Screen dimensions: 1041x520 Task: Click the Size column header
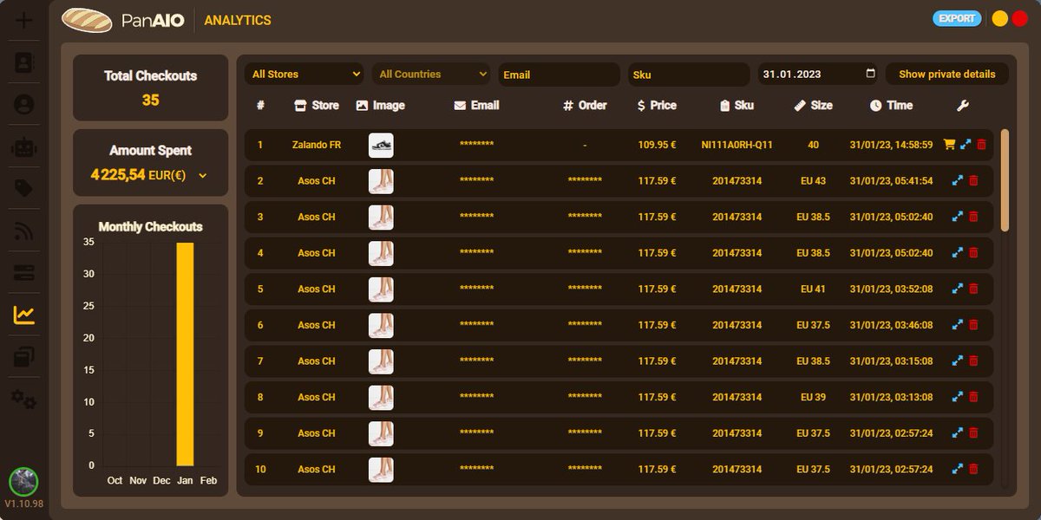pos(813,105)
